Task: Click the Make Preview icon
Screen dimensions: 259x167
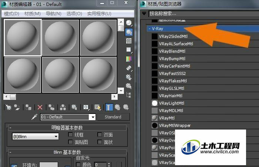Action: coord(129,68)
